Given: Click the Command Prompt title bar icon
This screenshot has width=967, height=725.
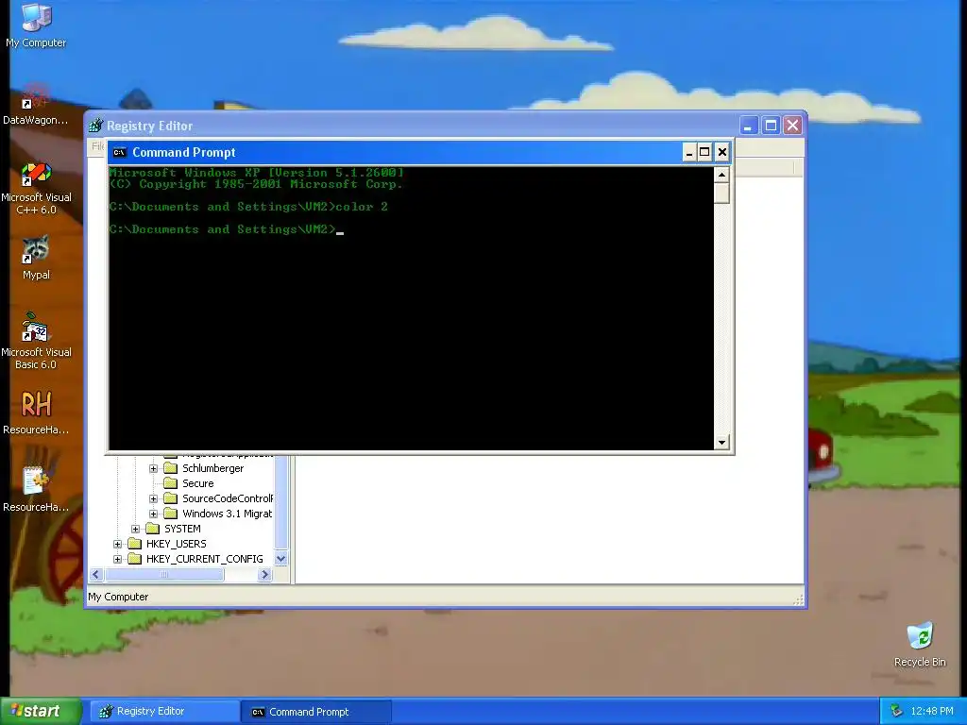Looking at the screenshot, I should 120,152.
